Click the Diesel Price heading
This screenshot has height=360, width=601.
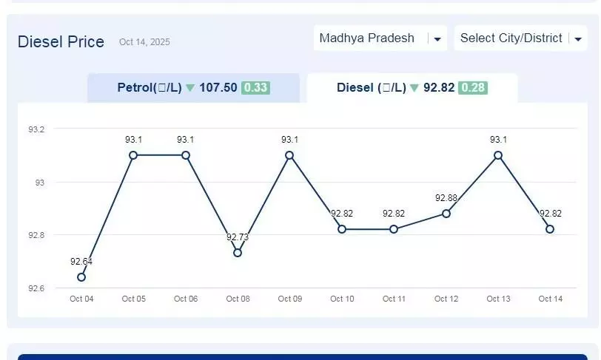coord(61,42)
